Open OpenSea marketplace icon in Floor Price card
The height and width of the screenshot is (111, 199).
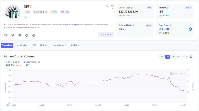190,29
